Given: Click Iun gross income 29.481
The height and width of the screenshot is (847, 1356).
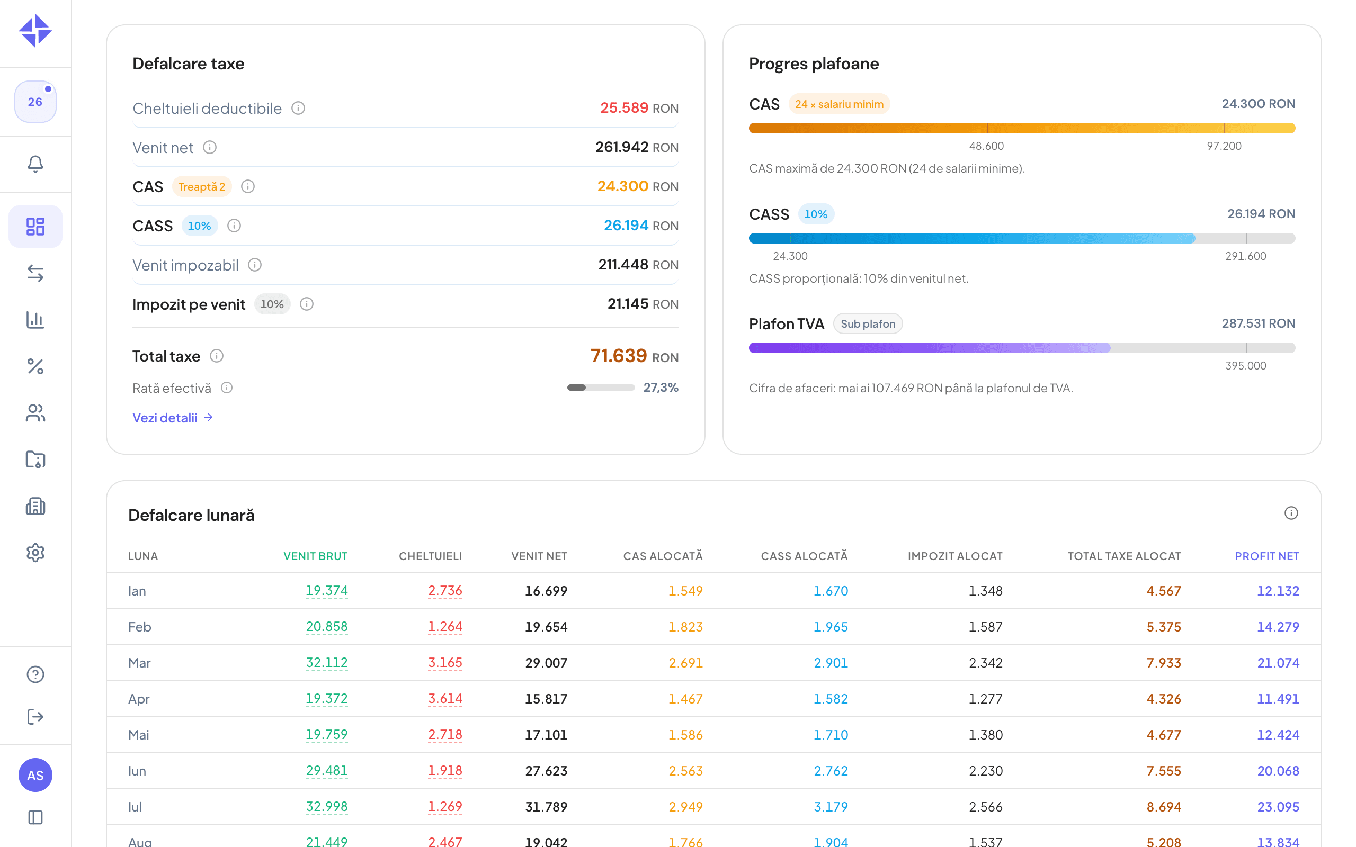Looking at the screenshot, I should [x=327, y=770].
